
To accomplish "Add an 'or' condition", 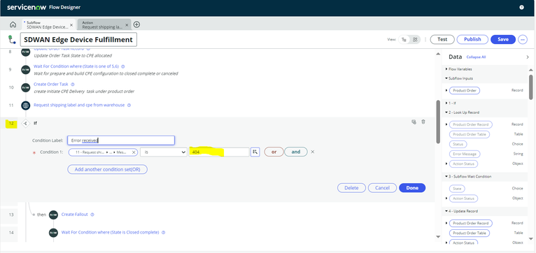I will [274, 152].
